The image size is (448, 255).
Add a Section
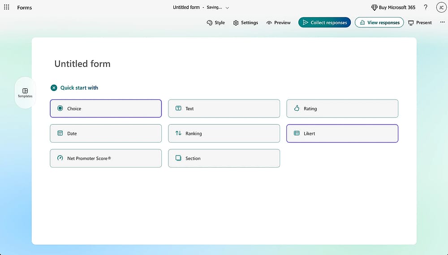click(x=224, y=158)
